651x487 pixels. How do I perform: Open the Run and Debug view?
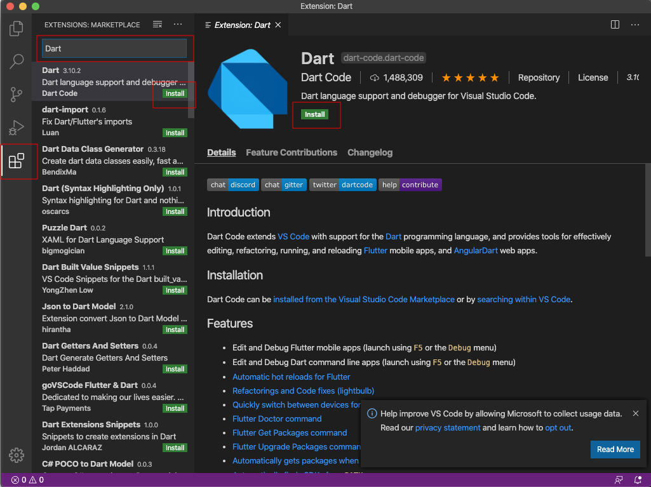click(x=16, y=128)
